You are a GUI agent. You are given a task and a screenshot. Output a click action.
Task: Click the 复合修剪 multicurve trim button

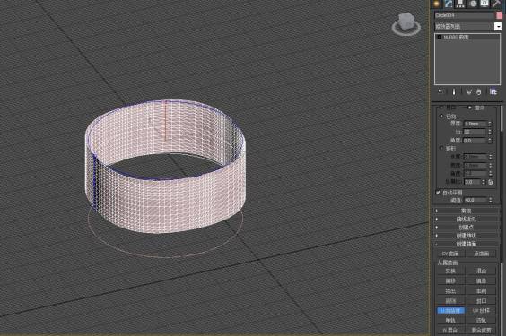(481, 331)
